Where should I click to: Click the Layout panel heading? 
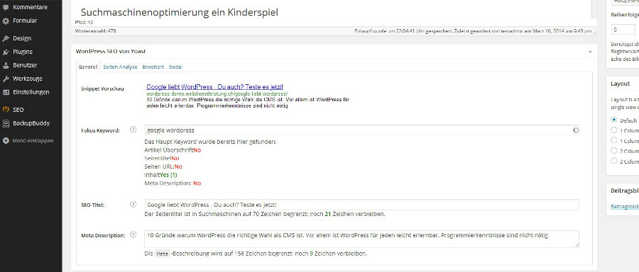[620, 84]
